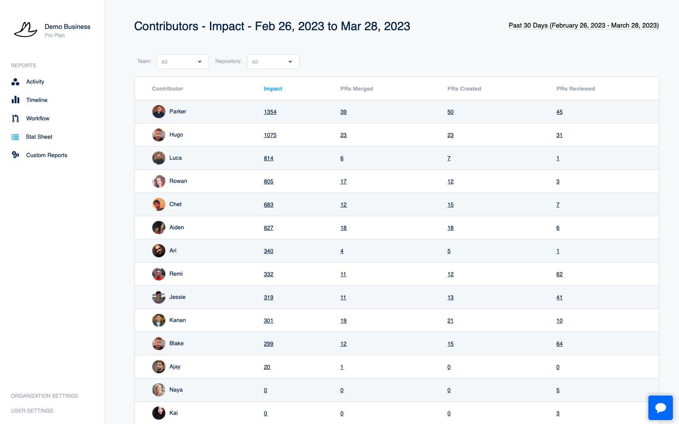Click the Activity report icon in sidebar
The width and height of the screenshot is (679, 424).
[x=15, y=82]
